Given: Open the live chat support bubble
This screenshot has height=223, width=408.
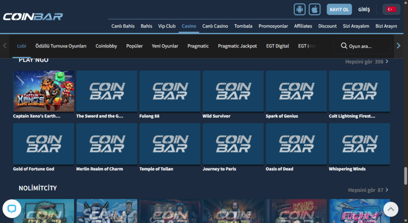Looking at the screenshot, I should (12, 209).
